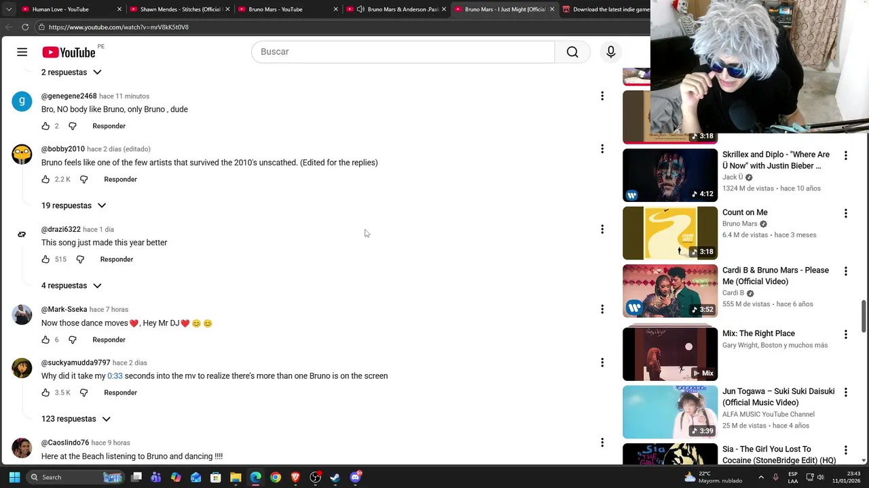Image resolution: width=869 pixels, height=488 pixels.
Task: Like @Mark-Sseka's dance moves comment
Action: pyautogui.click(x=45, y=340)
